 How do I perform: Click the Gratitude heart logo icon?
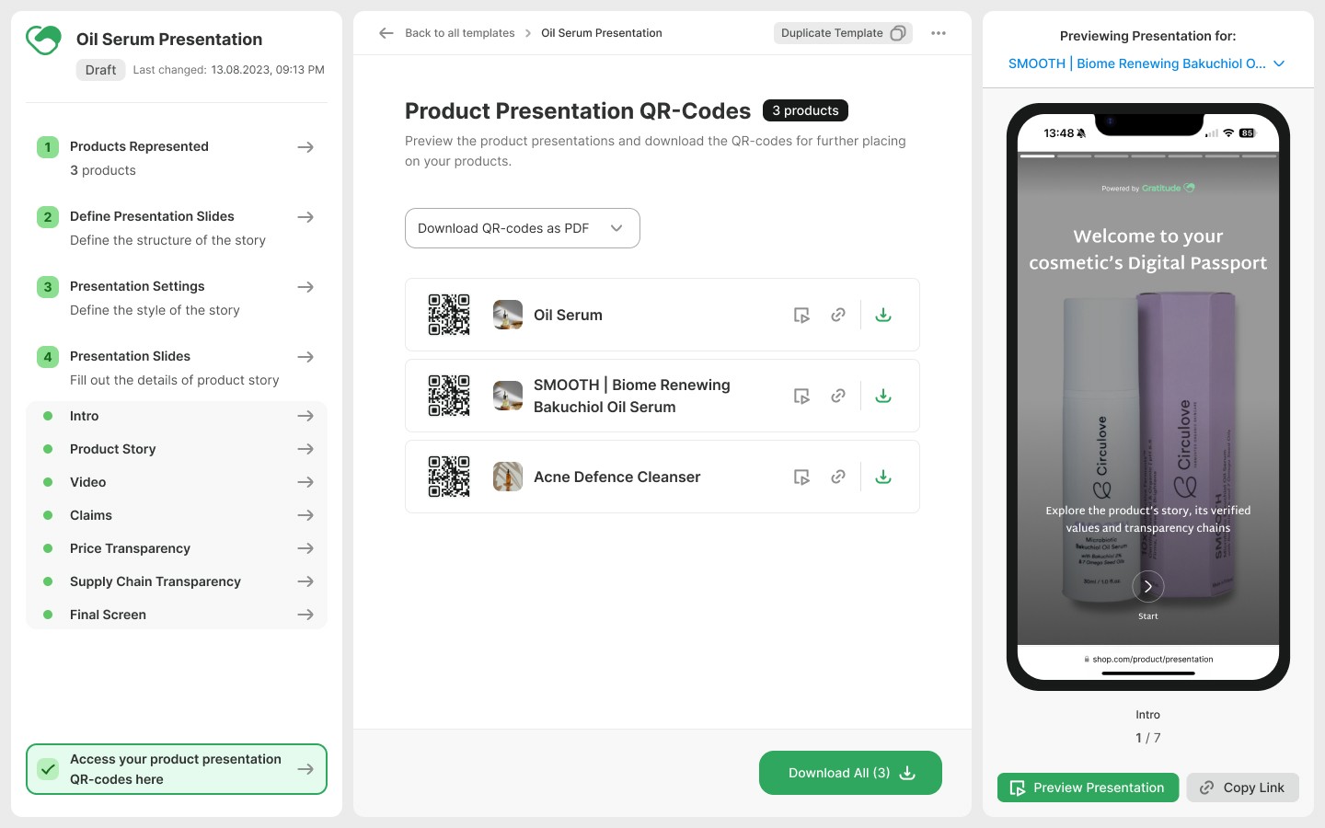coord(43,40)
